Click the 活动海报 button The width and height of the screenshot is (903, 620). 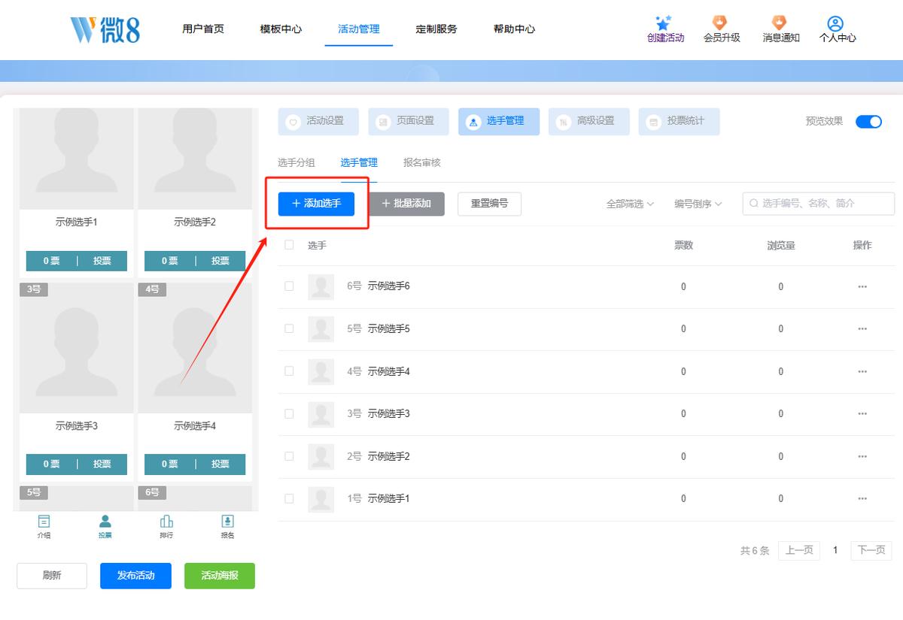pos(220,576)
